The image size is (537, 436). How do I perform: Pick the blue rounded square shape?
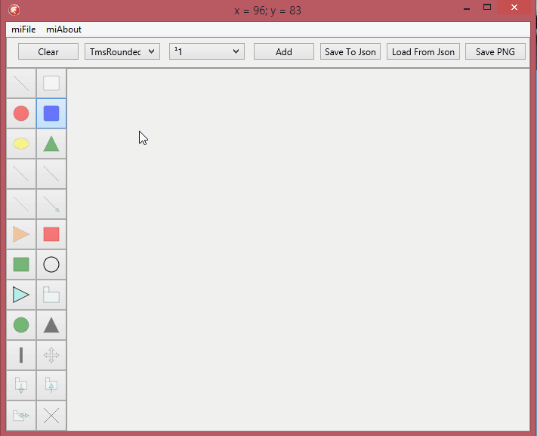click(x=51, y=113)
